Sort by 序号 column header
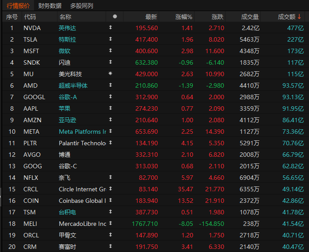The height and width of the screenshot is (252, 309). point(12,17)
